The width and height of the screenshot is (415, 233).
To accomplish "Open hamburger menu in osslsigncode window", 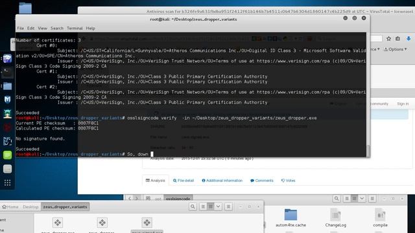I will (372, 199).
